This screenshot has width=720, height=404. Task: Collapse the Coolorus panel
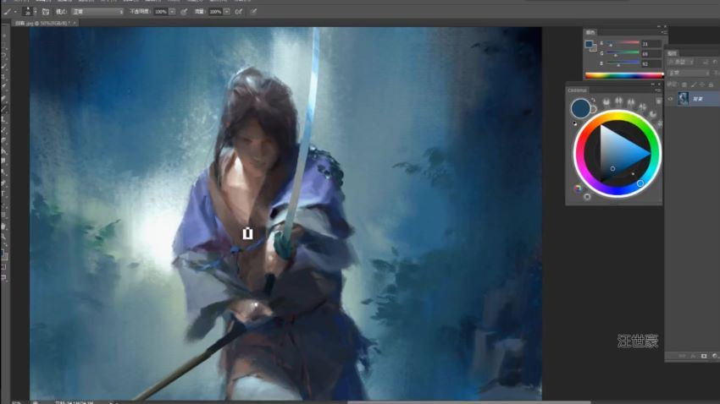(652, 85)
